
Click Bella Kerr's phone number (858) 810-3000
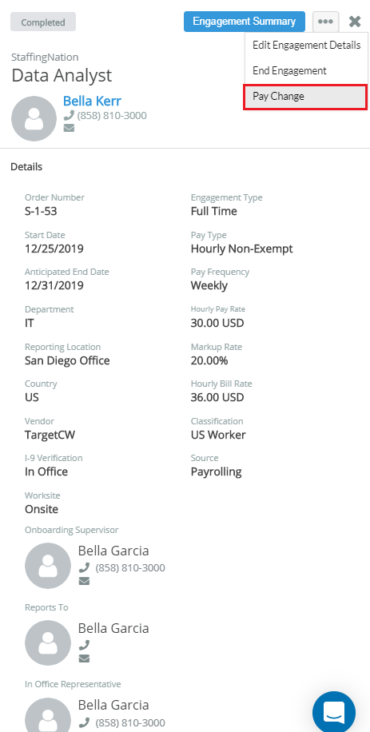point(112,115)
